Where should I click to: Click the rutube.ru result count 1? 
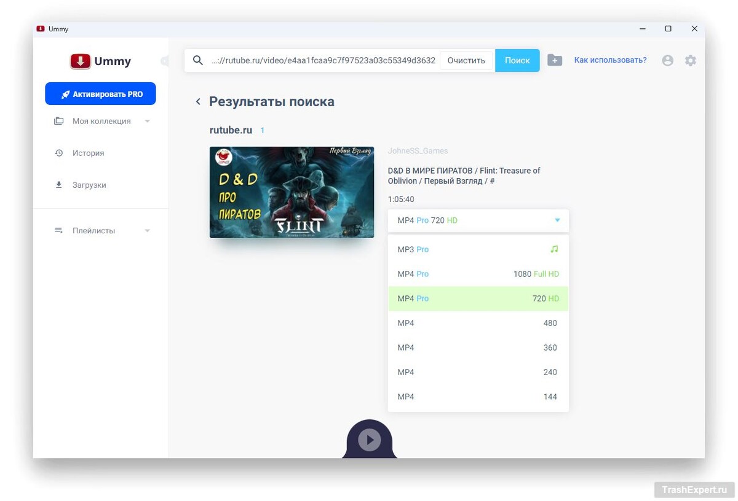262,131
